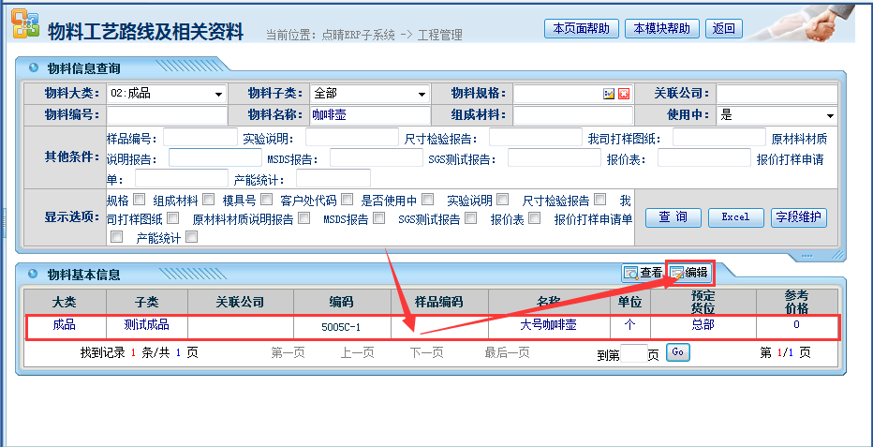Click the Go page jump button

coord(678,352)
